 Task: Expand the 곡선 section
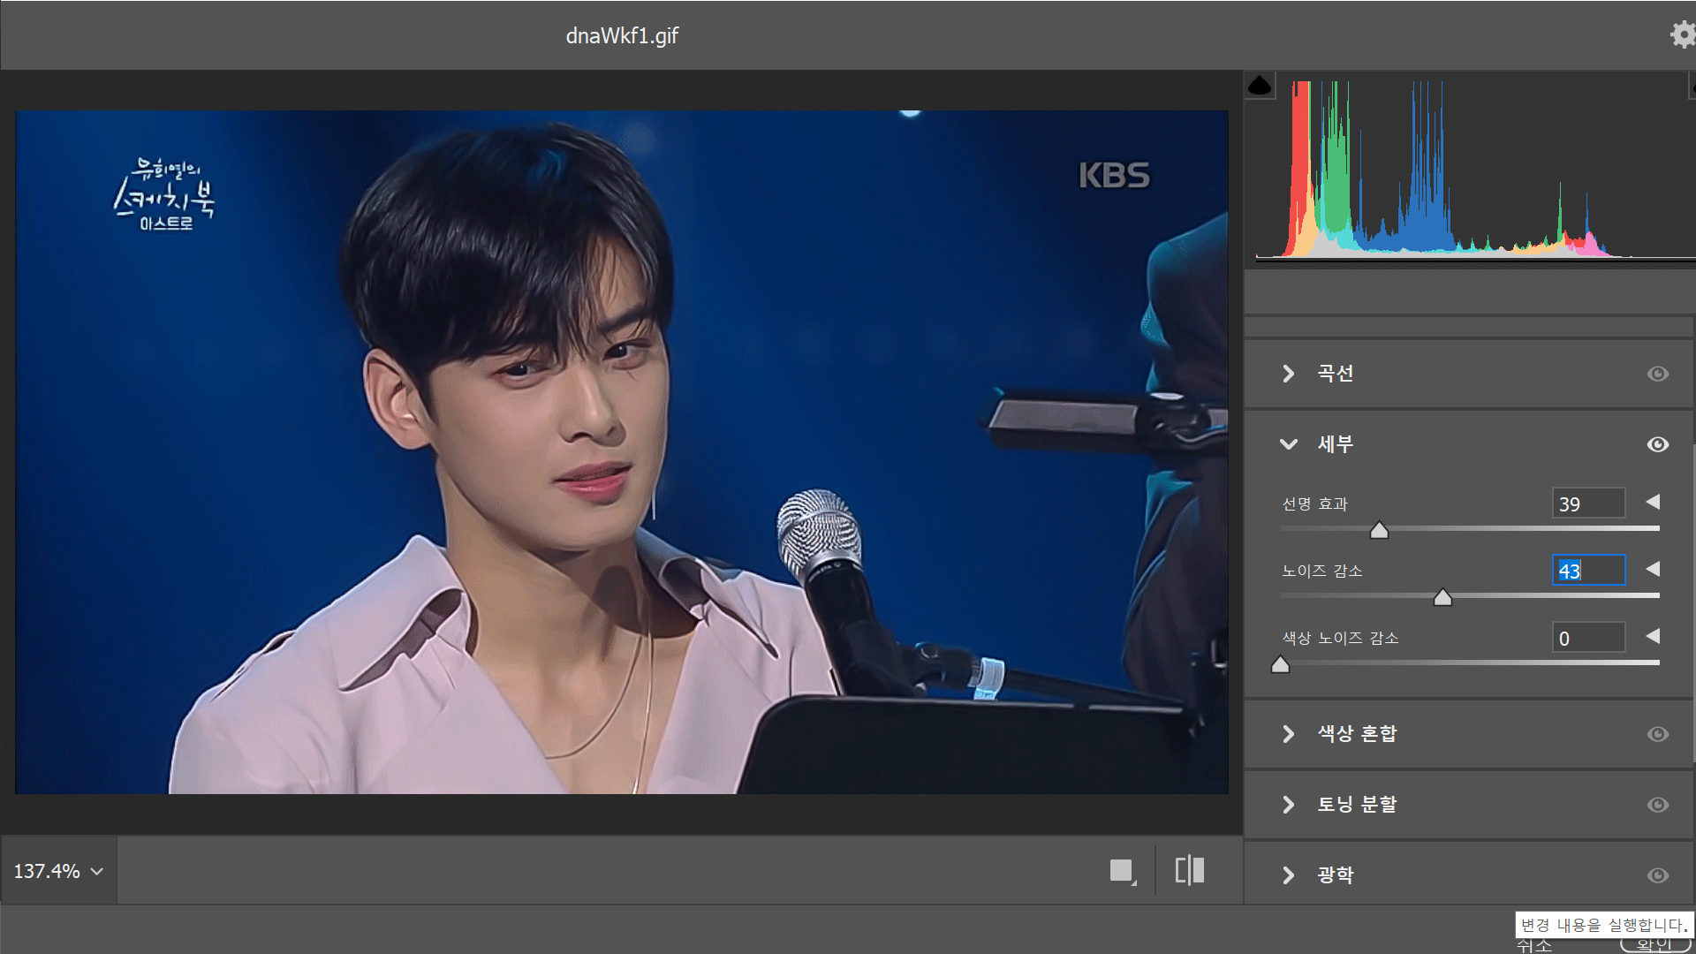(1289, 374)
